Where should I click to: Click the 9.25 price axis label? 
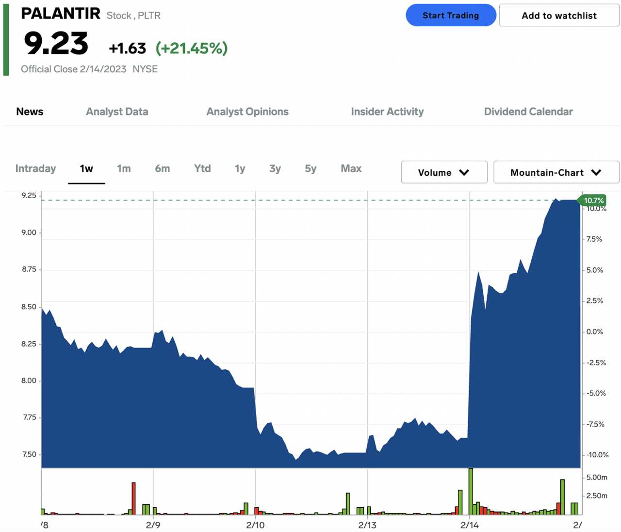tap(29, 195)
